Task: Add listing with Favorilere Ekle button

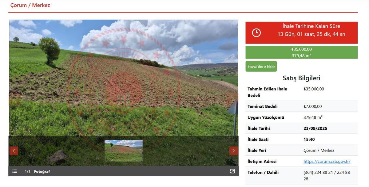Action: 261,67
